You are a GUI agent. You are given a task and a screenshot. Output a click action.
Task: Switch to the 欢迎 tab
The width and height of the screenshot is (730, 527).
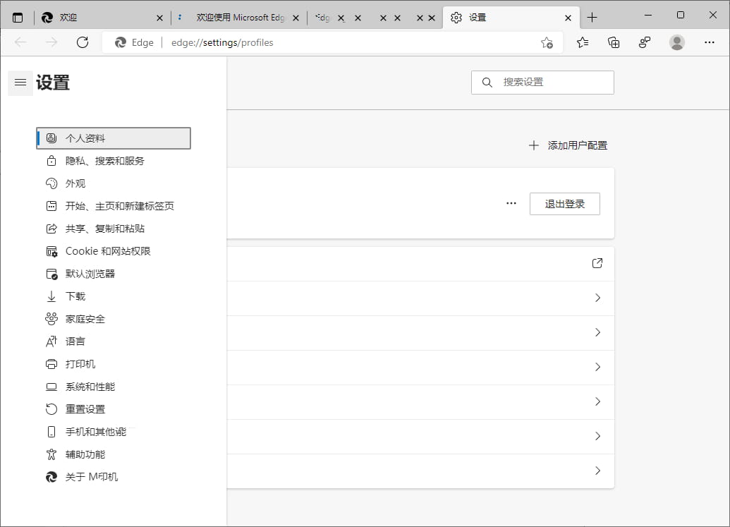click(99, 18)
